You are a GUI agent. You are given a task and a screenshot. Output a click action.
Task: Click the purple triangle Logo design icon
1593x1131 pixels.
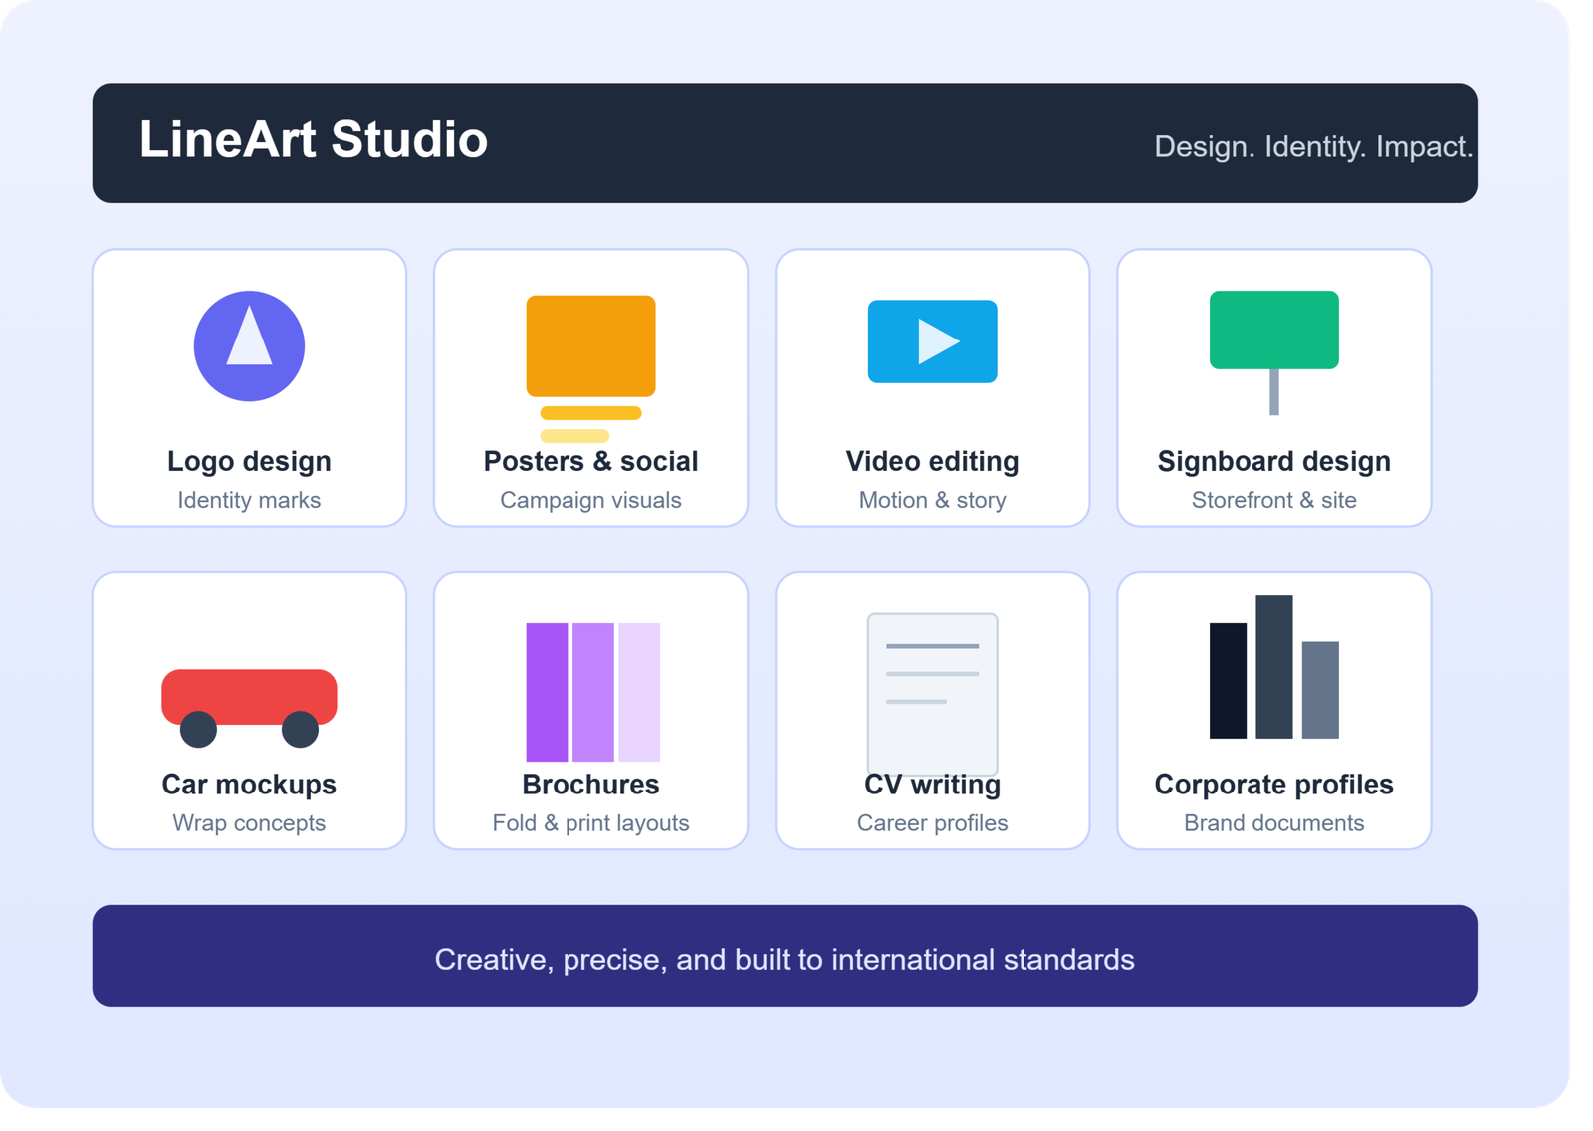249,346
